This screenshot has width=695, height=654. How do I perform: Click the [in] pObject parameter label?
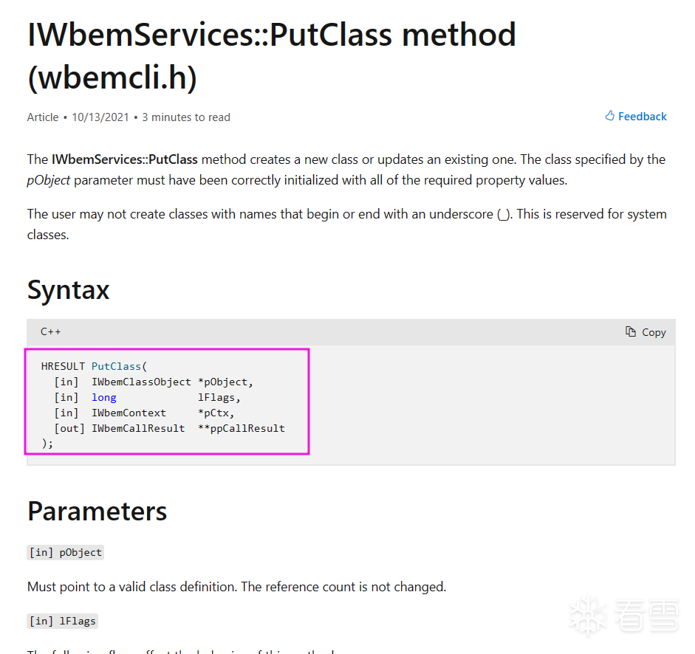(x=65, y=552)
